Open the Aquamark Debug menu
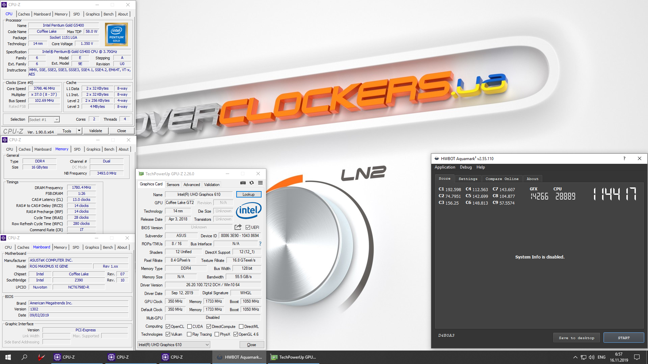The image size is (648, 364). 466,167
